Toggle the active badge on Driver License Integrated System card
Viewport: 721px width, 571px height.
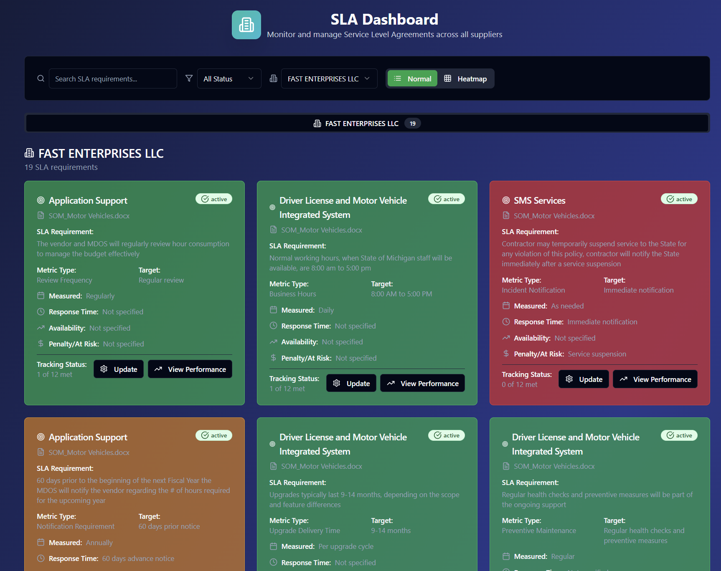(446, 199)
